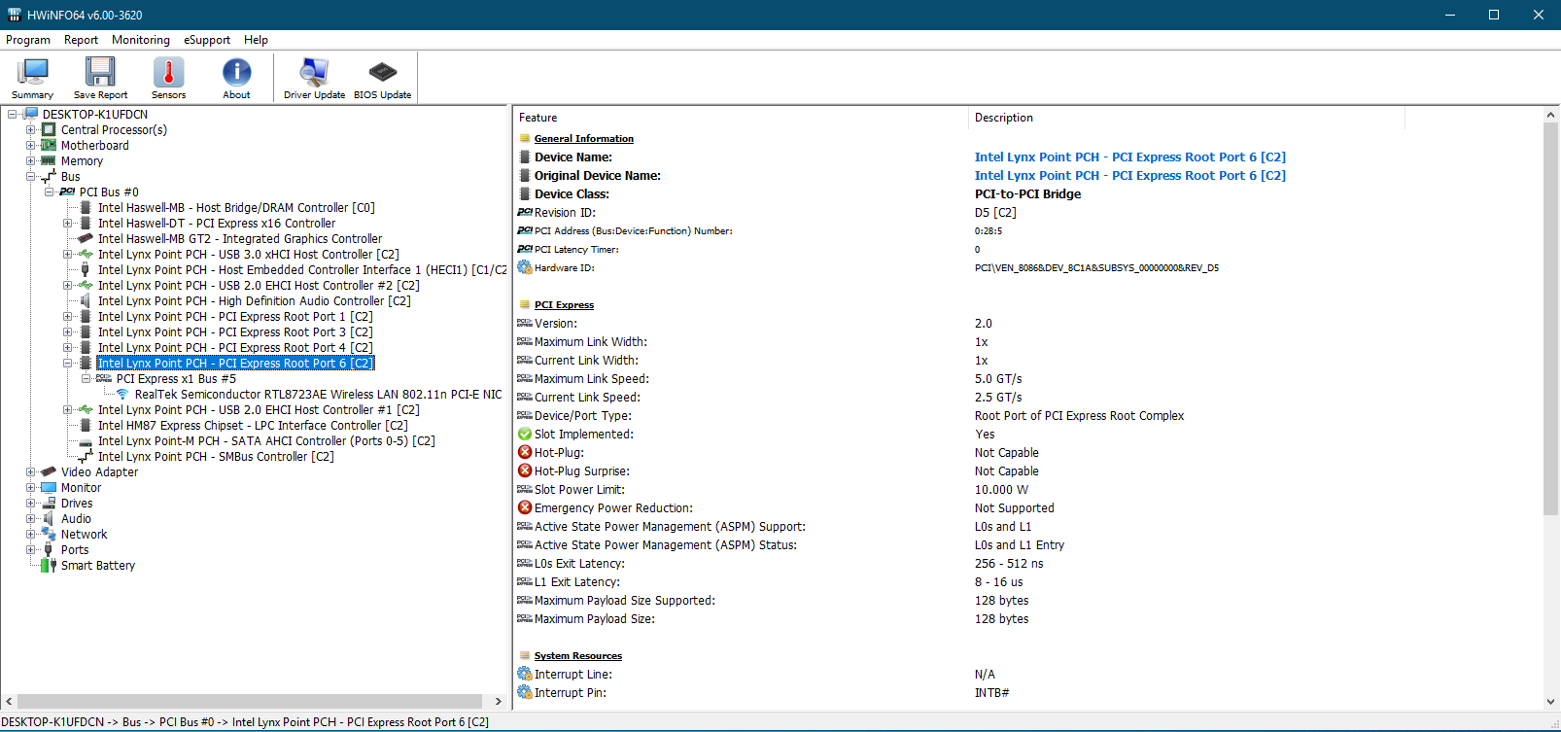1561x732 pixels.
Task: Collapse the Bus tree node
Action: pyautogui.click(x=30, y=177)
